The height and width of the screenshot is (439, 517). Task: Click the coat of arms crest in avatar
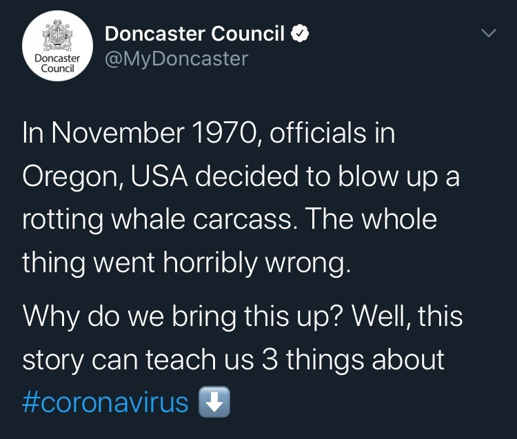tap(57, 34)
